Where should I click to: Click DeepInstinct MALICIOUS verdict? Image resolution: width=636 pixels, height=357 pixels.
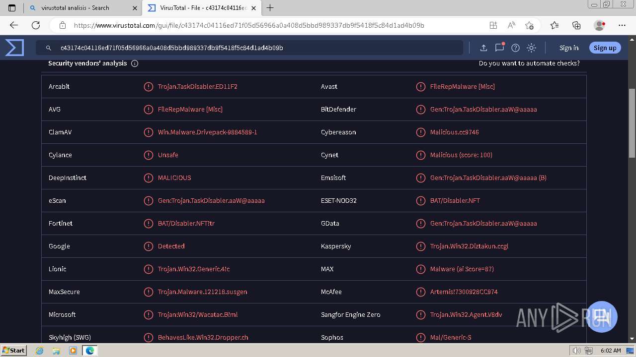tap(174, 178)
